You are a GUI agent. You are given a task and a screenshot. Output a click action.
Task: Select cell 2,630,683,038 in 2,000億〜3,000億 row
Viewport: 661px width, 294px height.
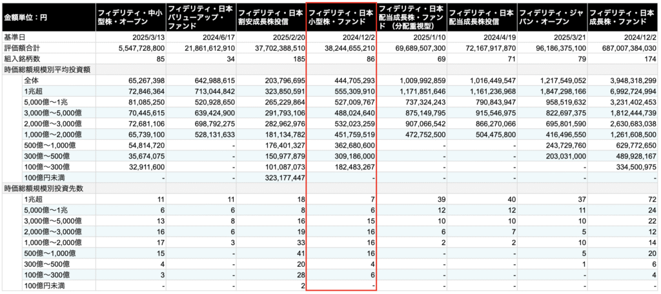point(635,123)
